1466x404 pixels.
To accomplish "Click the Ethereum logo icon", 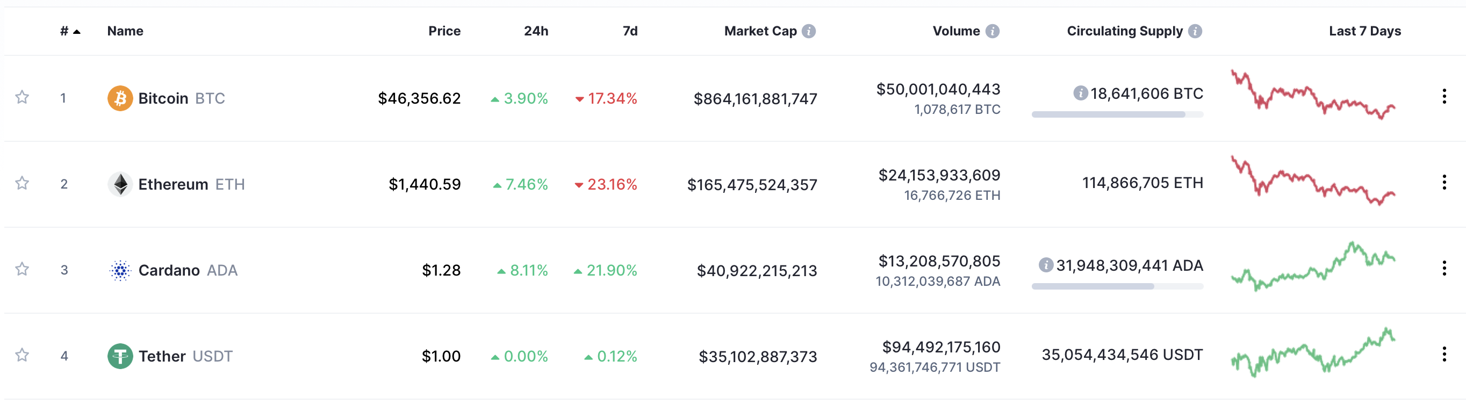I will (120, 184).
